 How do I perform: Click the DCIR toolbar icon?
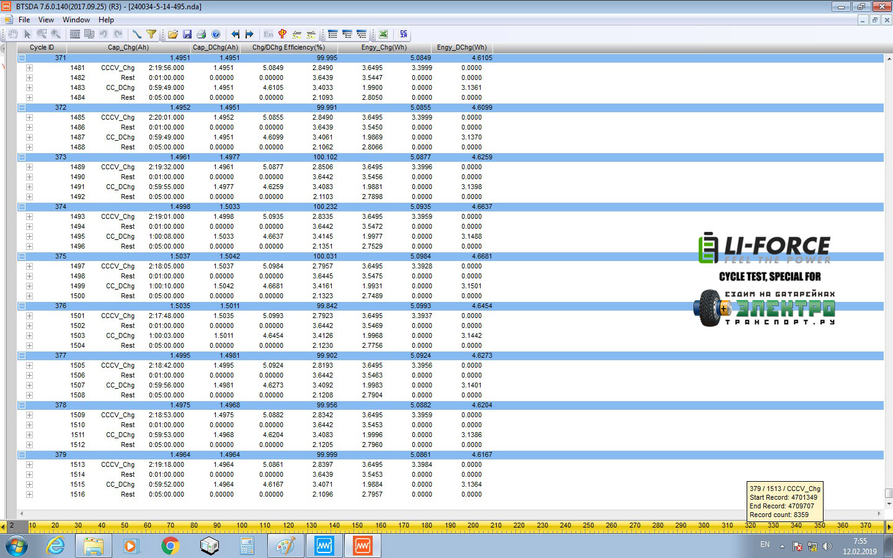404,34
